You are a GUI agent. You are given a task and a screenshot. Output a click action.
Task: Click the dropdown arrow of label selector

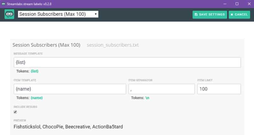pos(96,14)
